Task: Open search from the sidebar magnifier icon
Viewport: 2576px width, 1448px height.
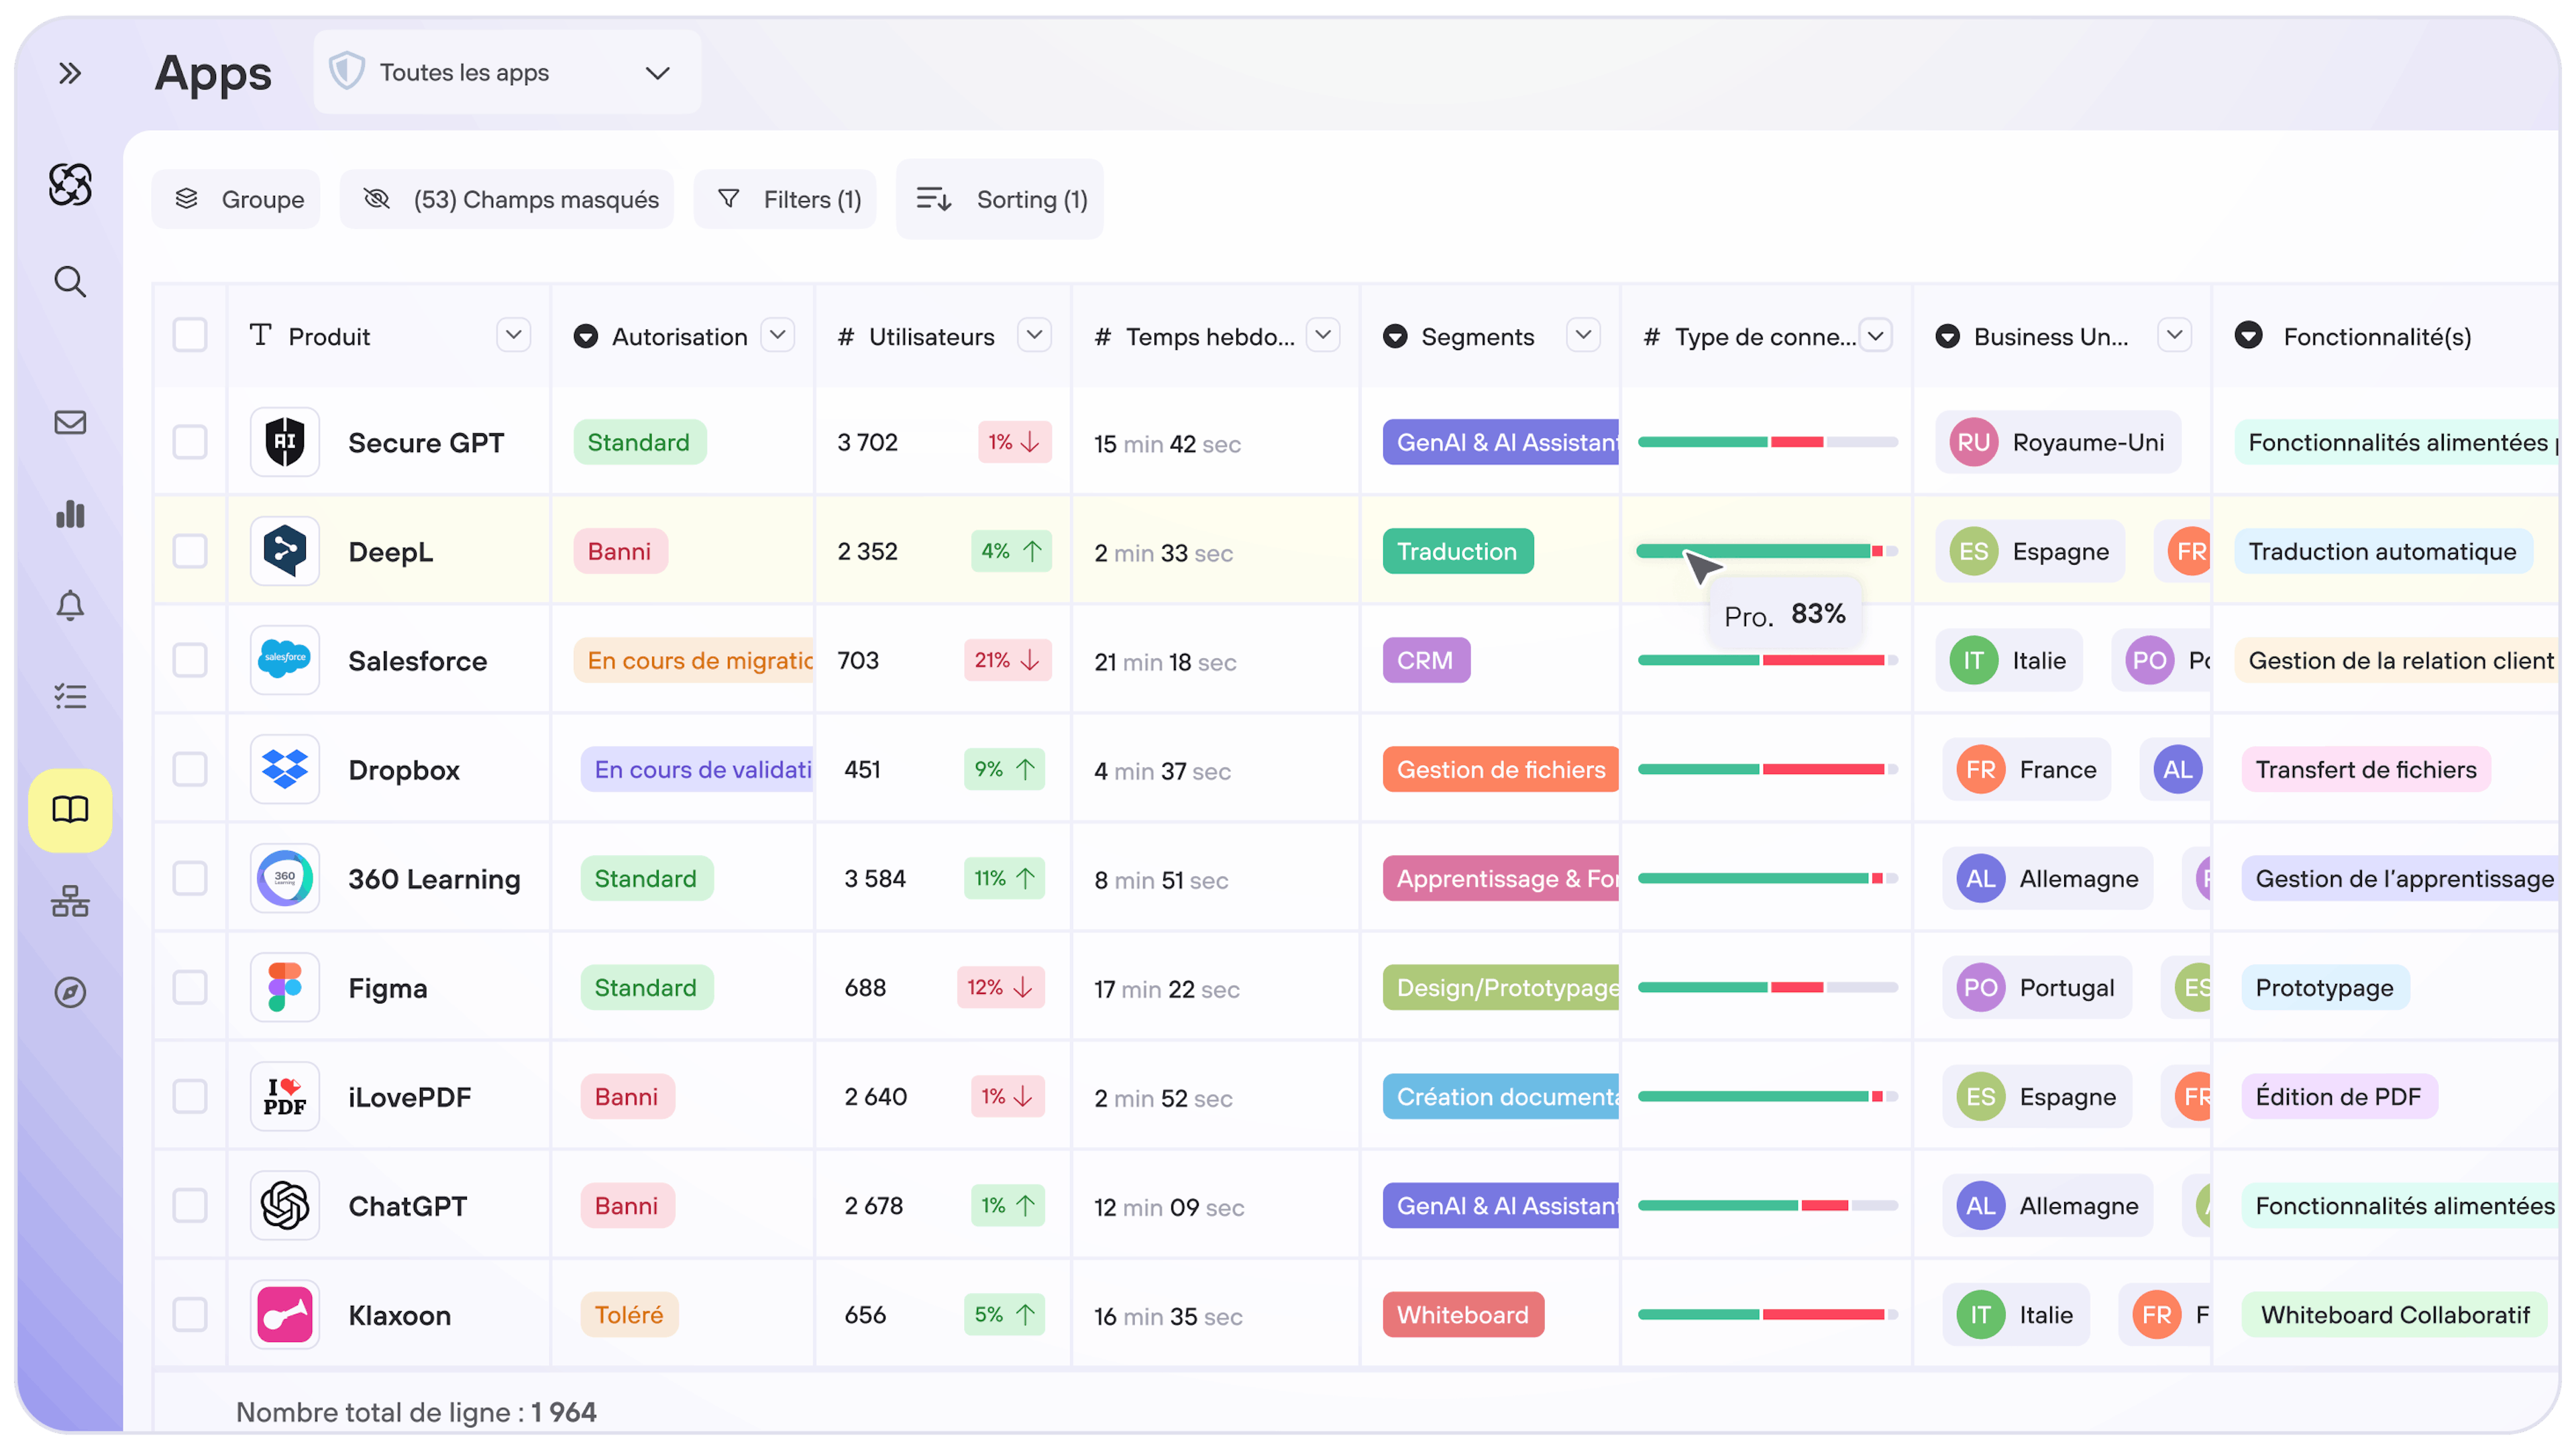Action: (x=69, y=282)
